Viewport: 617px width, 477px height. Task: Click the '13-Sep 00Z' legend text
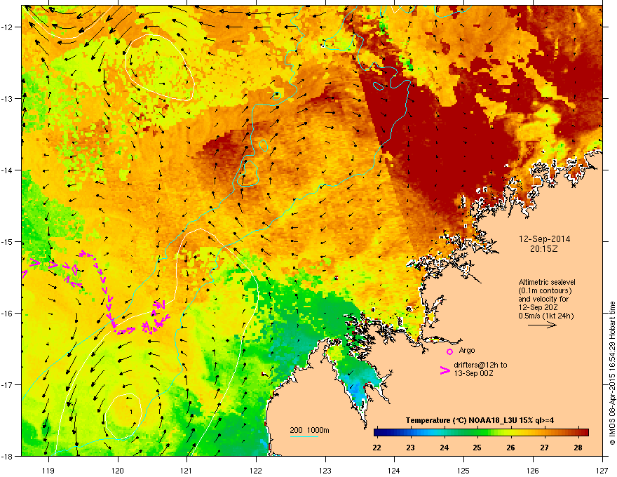pyautogui.click(x=473, y=373)
